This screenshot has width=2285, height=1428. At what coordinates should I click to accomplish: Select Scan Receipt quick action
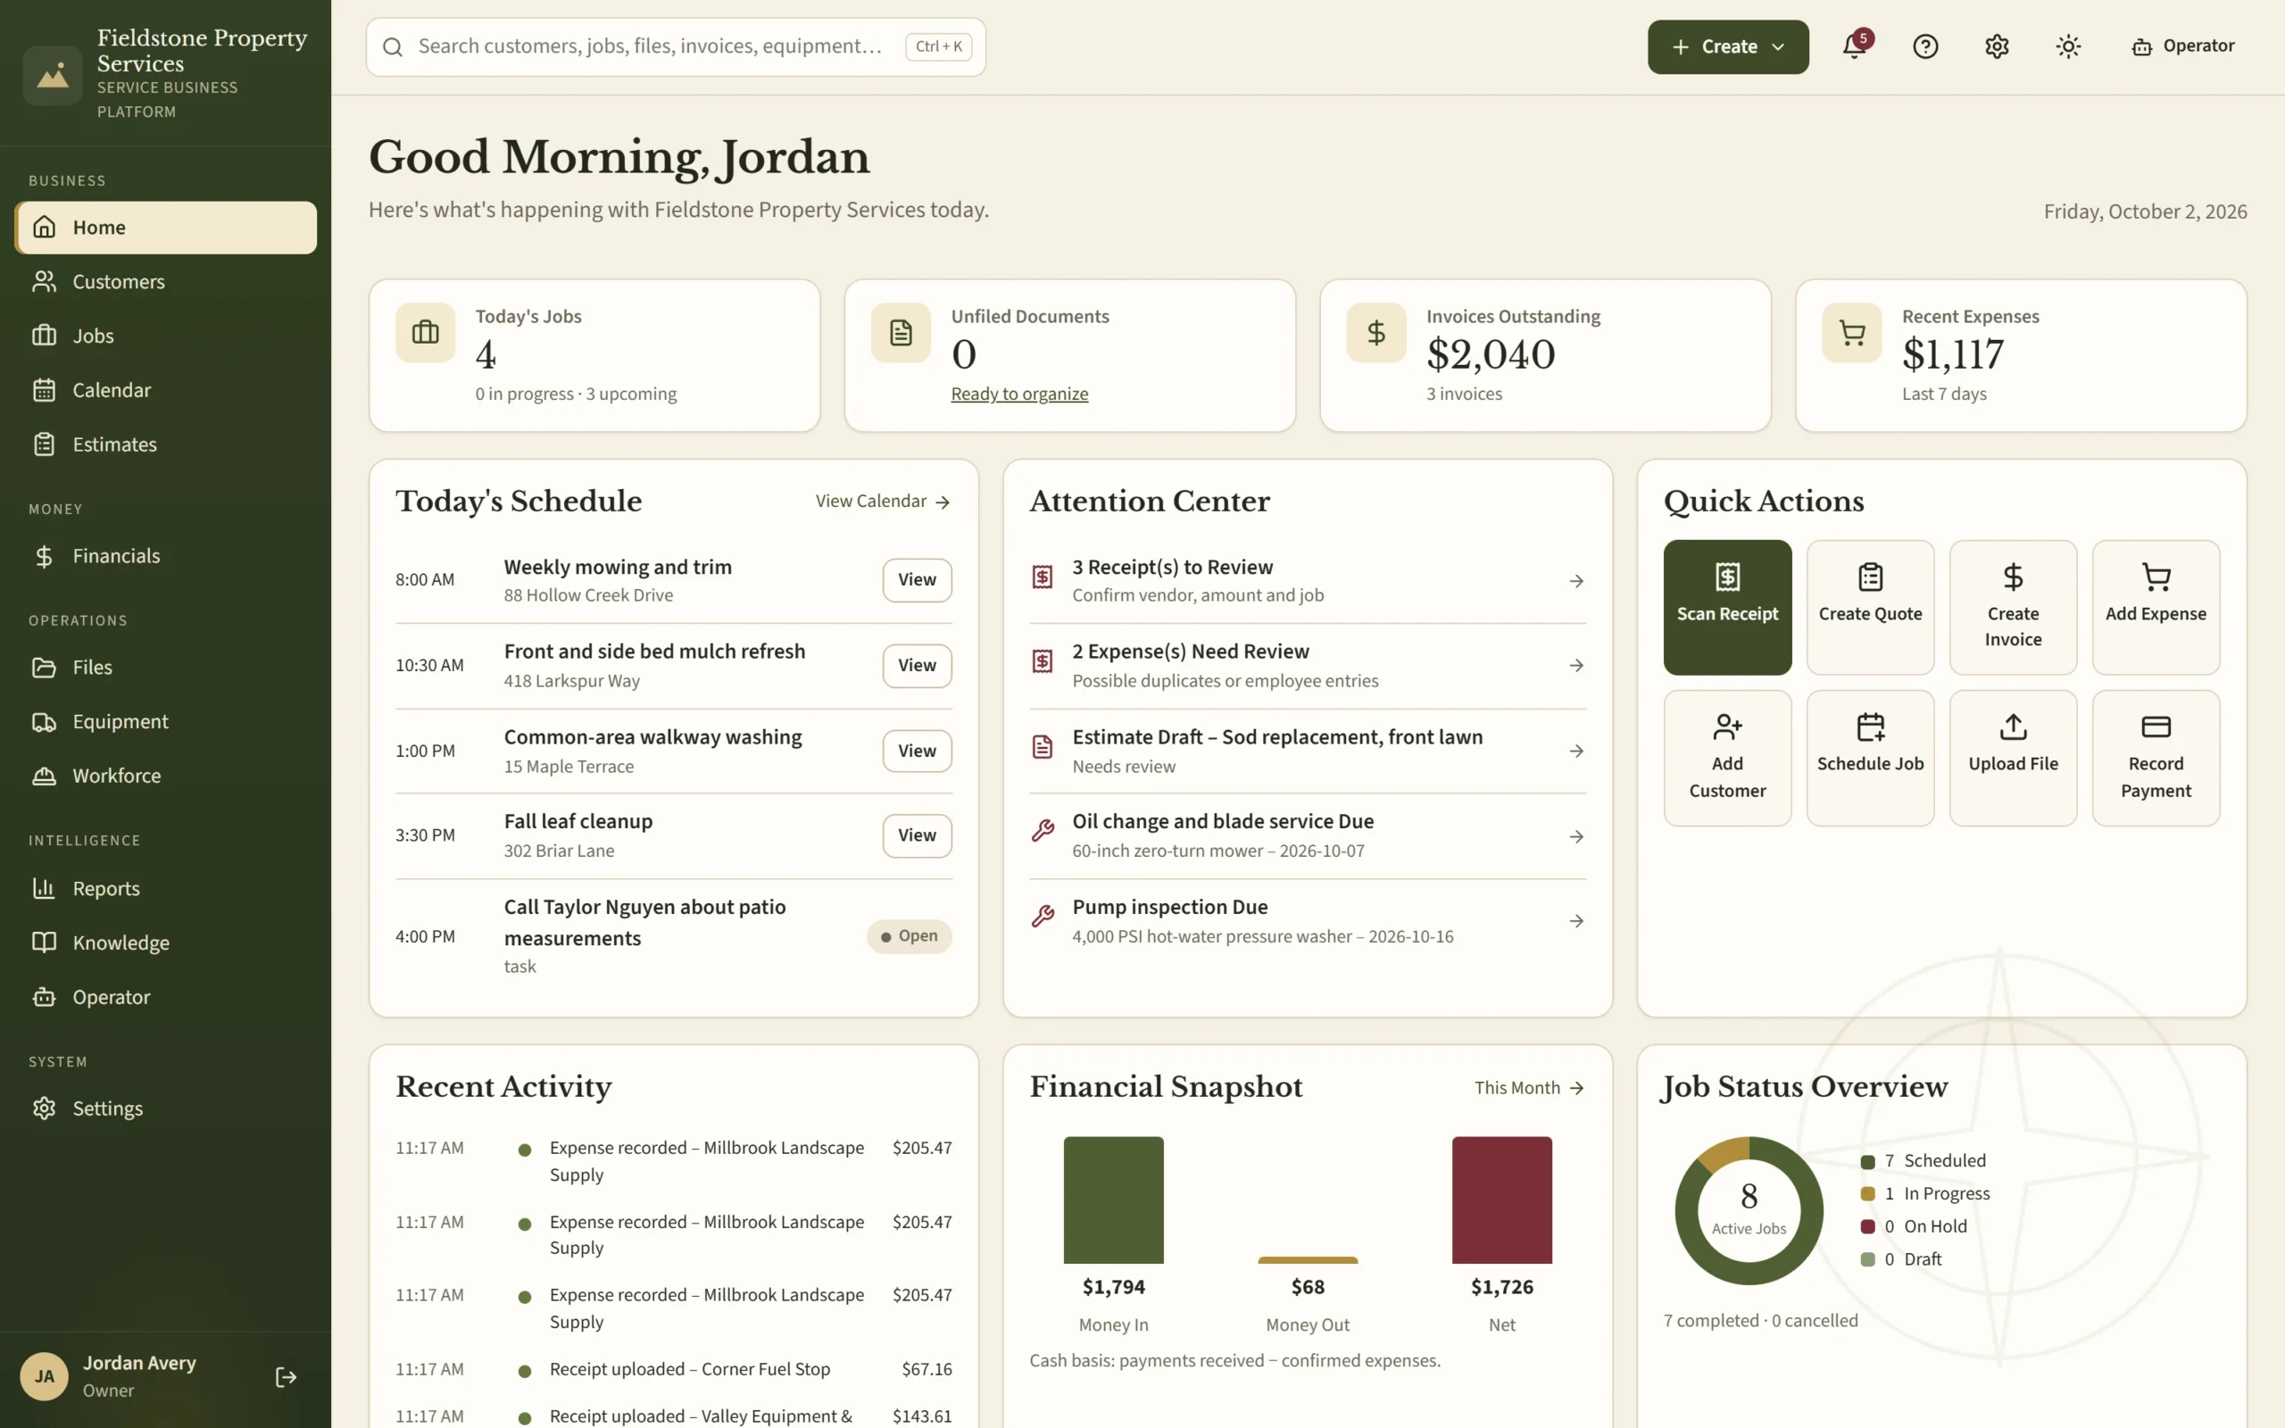click(x=1727, y=607)
